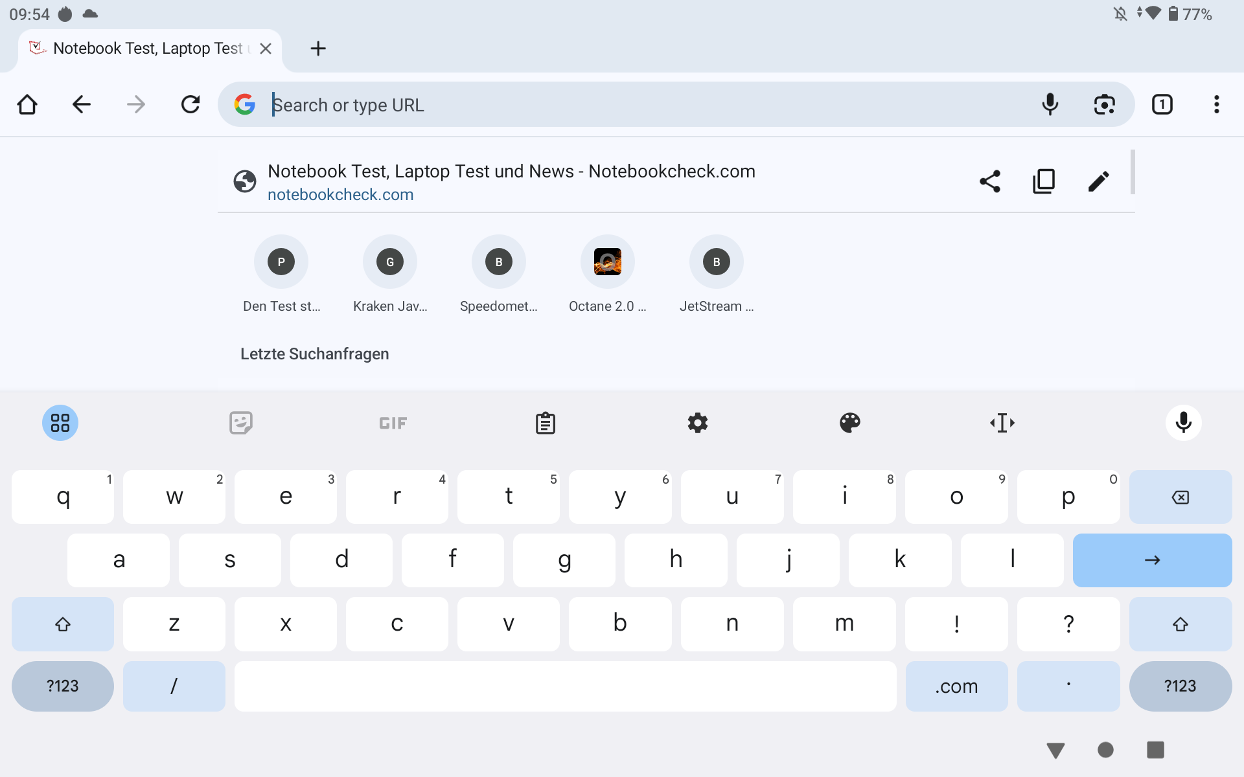Select the Notebook Test, Laptop Test tab
Image resolution: width=1244 pixels, height=777 pixels.
tap(148, 49)
